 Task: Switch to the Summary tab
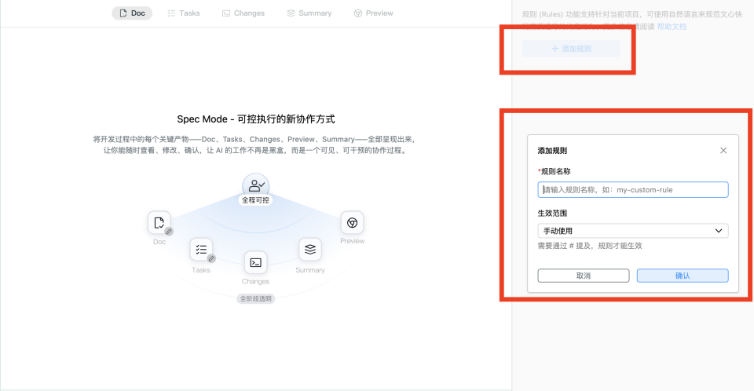pyautogui.click(x=309, y=13)
